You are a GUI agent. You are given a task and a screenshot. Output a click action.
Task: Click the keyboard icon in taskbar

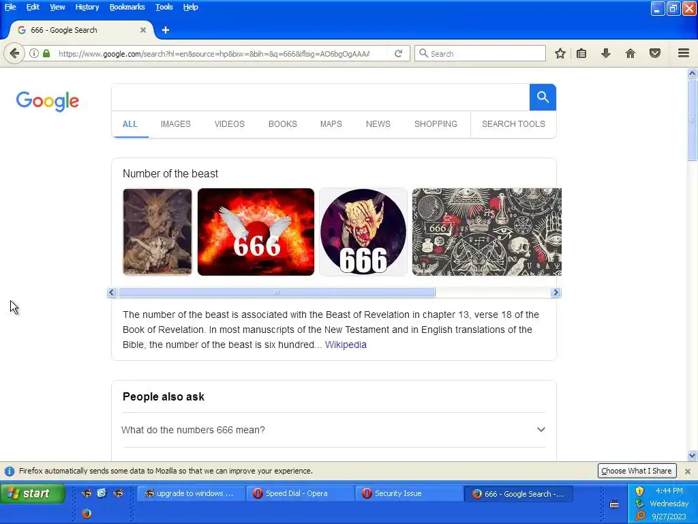(x=614, y=504)
